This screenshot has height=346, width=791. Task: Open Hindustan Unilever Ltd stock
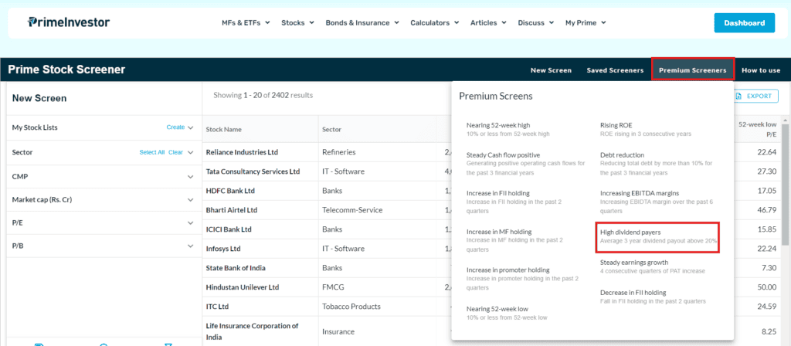click(242, 287)
